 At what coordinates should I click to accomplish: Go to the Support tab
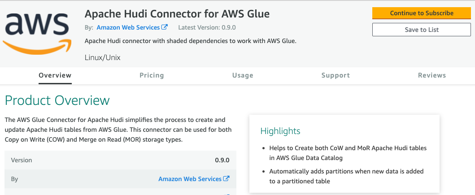(x=336, y=75)
